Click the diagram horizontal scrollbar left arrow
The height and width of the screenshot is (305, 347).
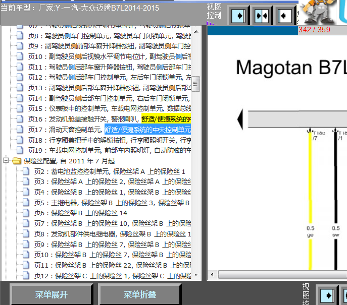[x=212, y=275]
